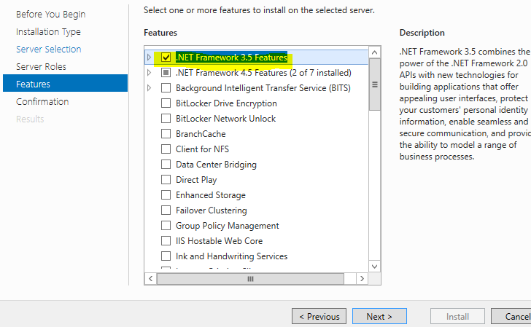Check BitLocker Network Unlock checkbox
531x327 pixels.
[x=166, y=119]
